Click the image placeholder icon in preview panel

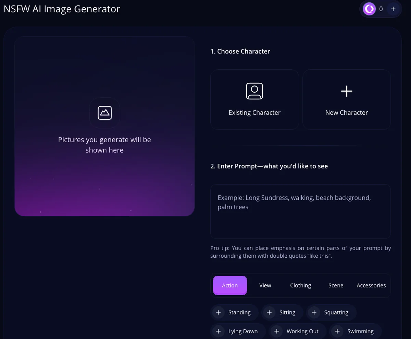tap(104, 112)
